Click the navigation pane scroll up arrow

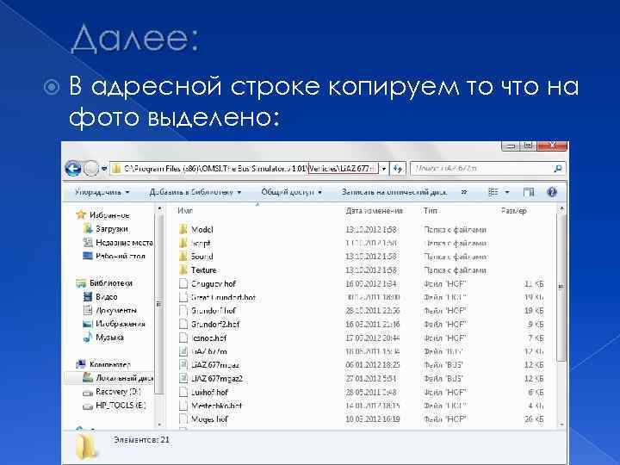tap(159, 208)
